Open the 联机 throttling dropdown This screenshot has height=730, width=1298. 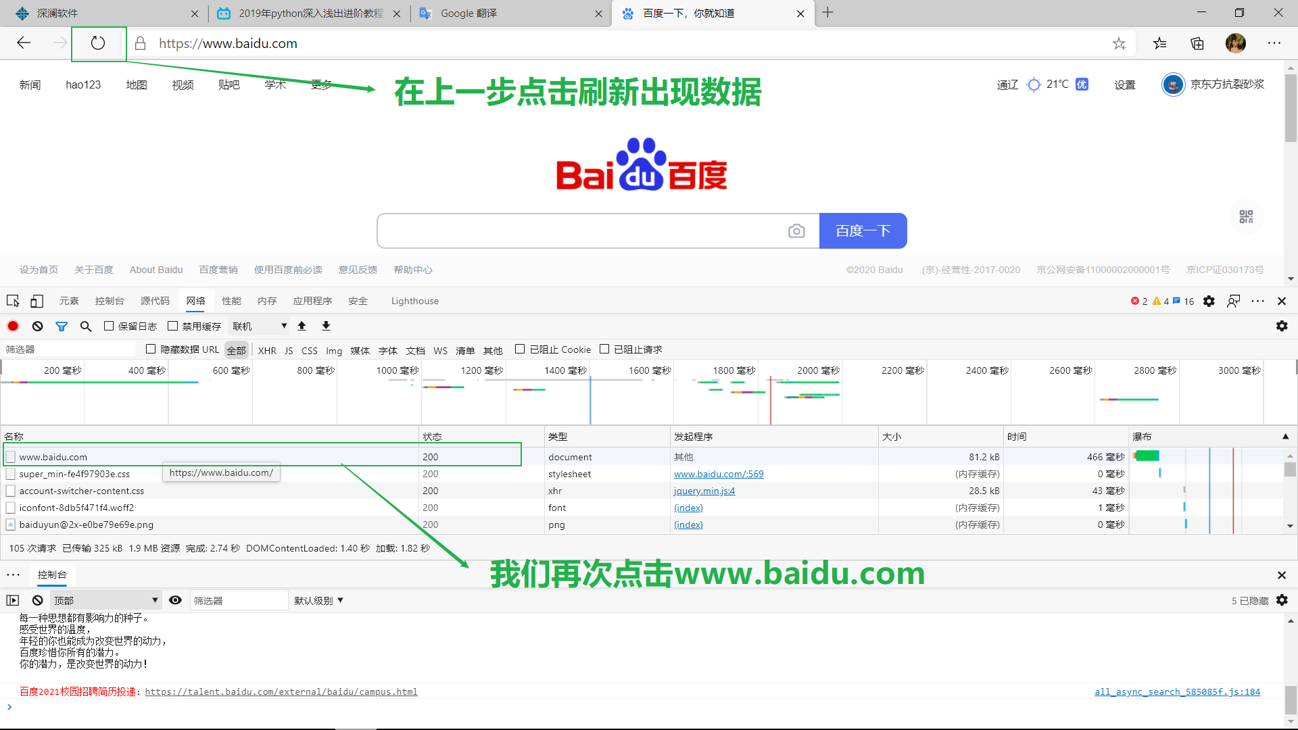pos(260,326)
